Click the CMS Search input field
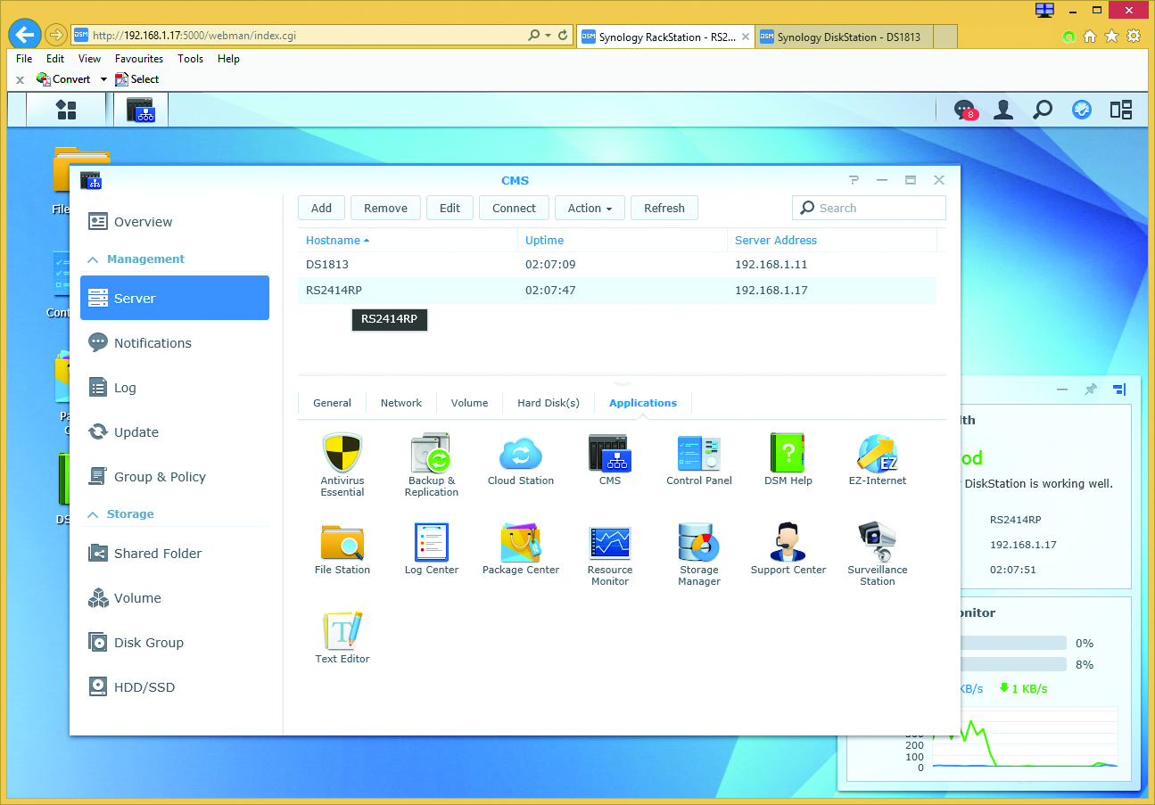Screen dimensions: 1155x805 (869, 208)
